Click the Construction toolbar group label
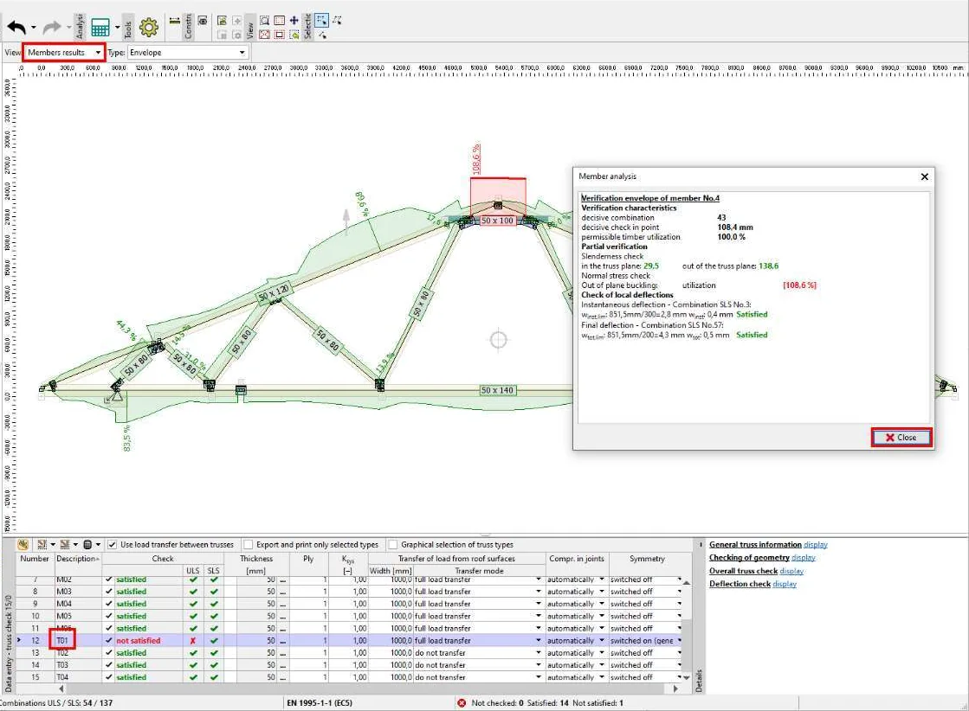The height and width of the screenshot is (711, 969). click(189, 26)
